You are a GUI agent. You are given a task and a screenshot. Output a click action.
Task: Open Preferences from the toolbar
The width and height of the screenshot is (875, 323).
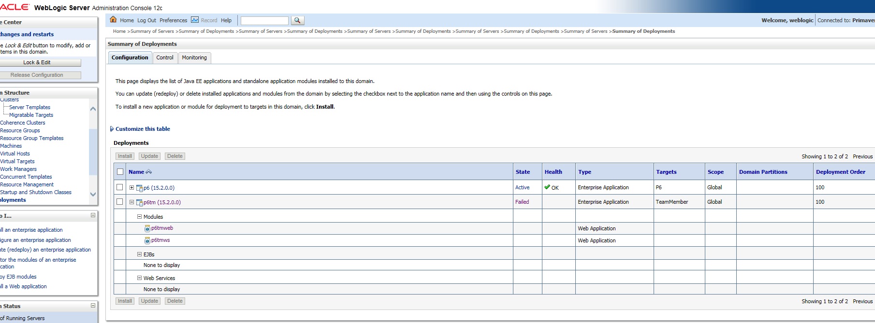173,20
